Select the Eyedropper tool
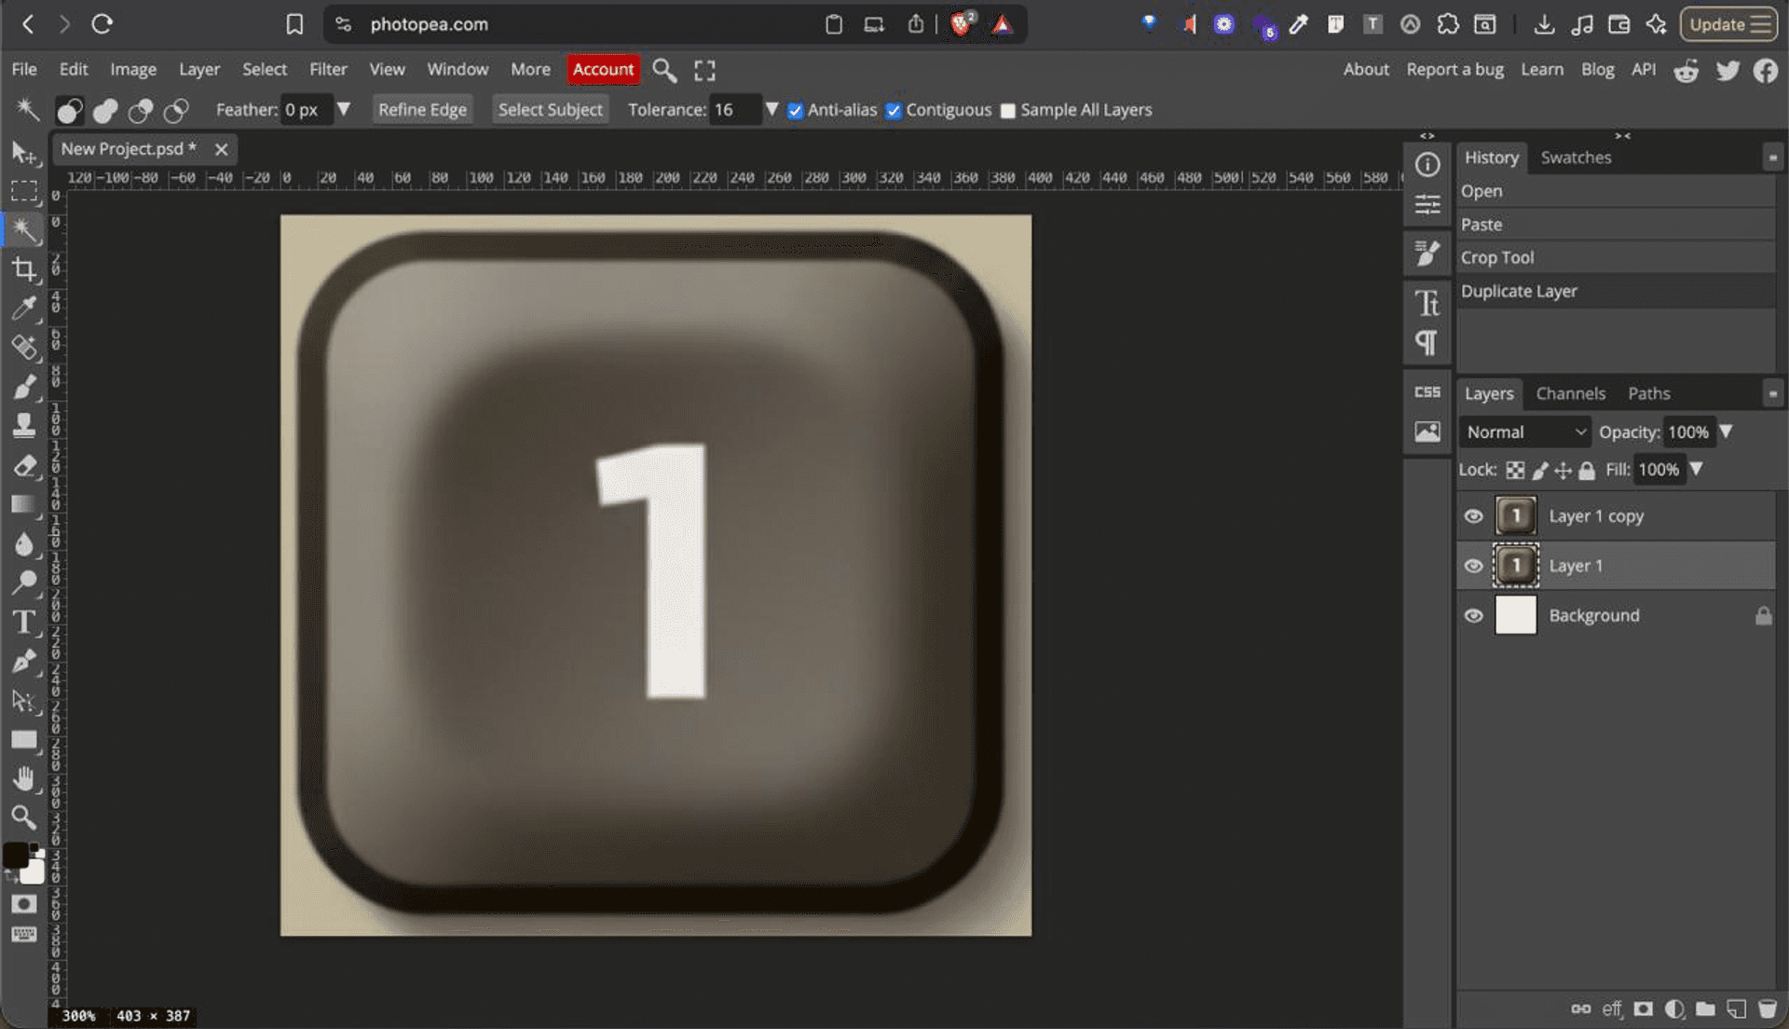Image resolution: width=1789 pixels, height=1029 pixels. click(25, 309)
